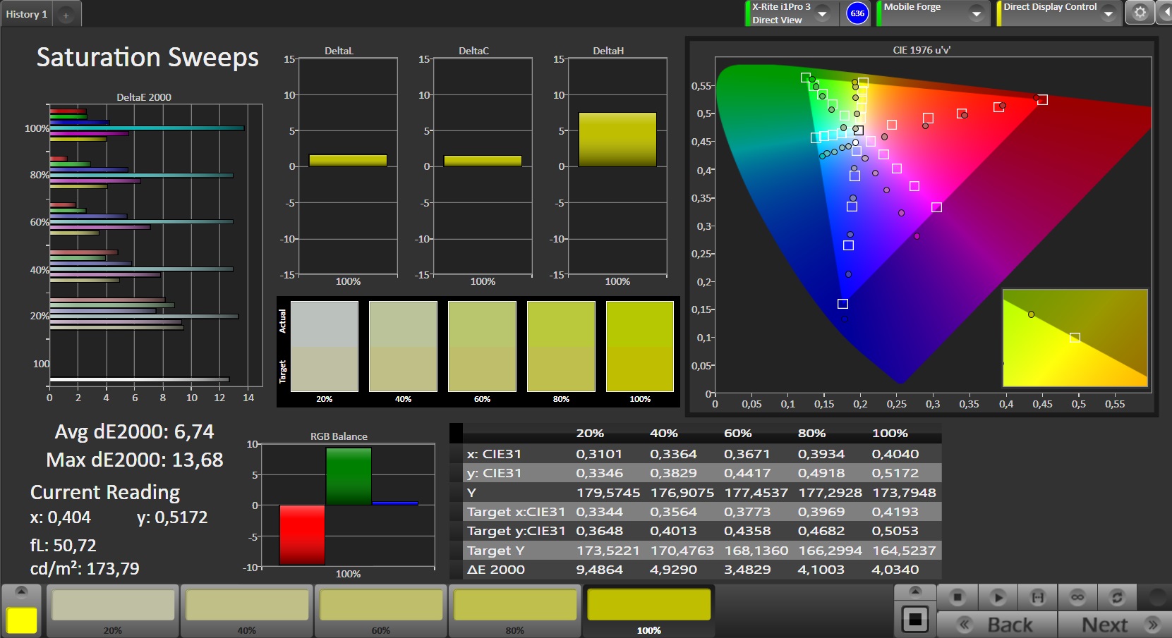Switch to the History 1 tab
The width and height of the screenshot is (1172, 638).
(x=27, y=14)
